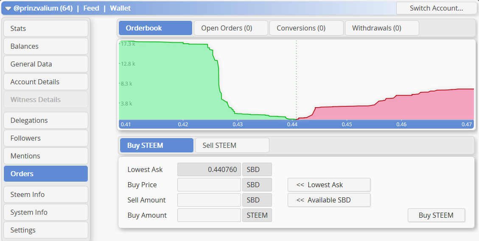Select the Orders sidebar item

click(46, 174)
